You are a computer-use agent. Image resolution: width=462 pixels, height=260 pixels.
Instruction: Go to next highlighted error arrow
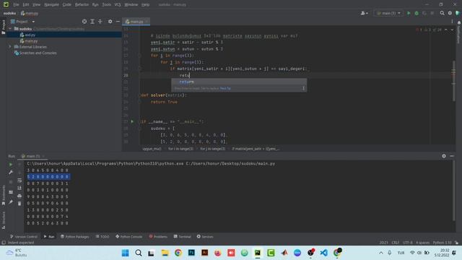(452, 30)
